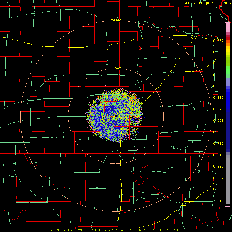Click the 50 NMI range ring label
The width and height of the screenshot is (232, 232).
coord(116,68)
